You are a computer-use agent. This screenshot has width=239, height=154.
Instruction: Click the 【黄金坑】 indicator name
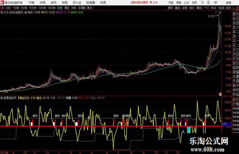(x=23, y=98)
